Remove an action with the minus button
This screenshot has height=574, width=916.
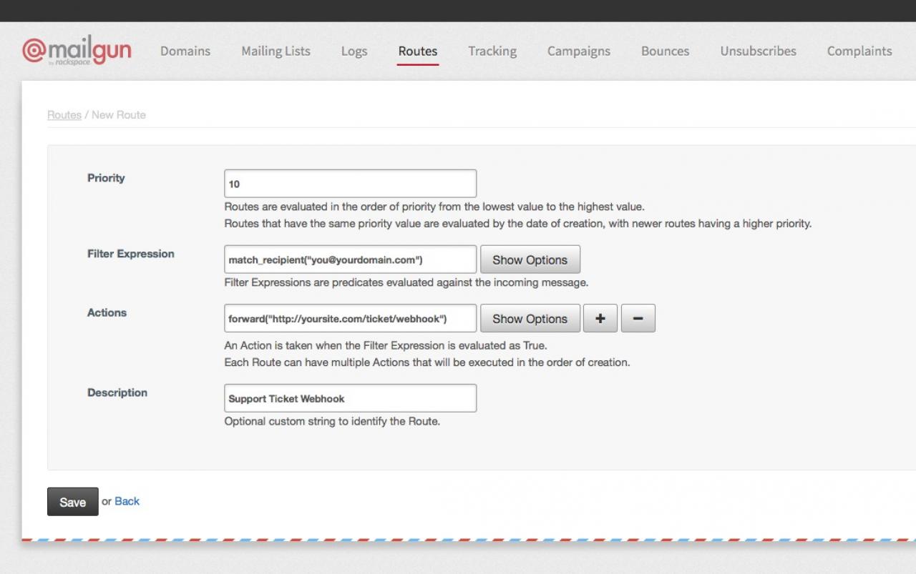pos(638,319)
